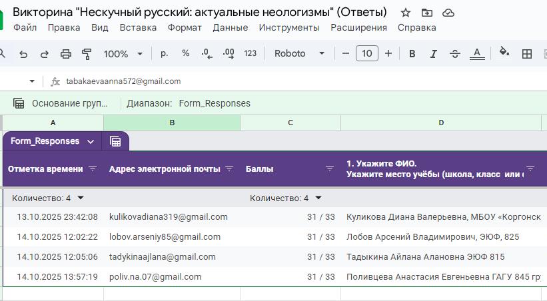The height and width of the screenshot is (301, 547).
Task: Star this spreadsheet document
Action: tap(406, 13)
